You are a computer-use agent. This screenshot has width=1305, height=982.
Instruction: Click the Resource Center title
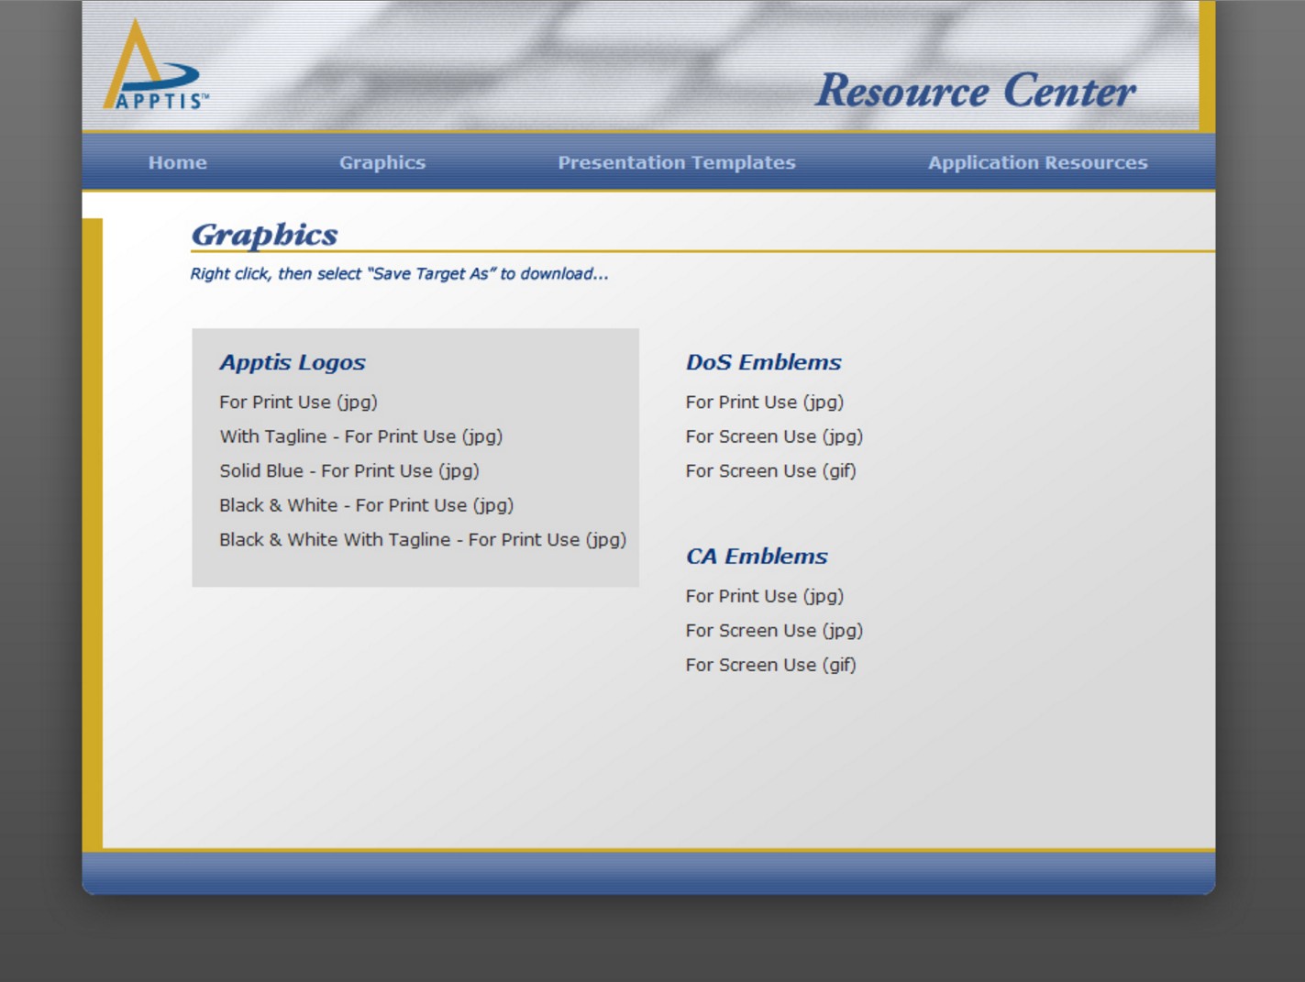tap(977, 91)
